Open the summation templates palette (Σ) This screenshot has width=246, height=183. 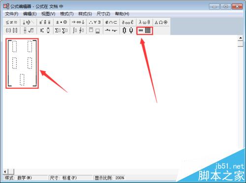point(61,31)
